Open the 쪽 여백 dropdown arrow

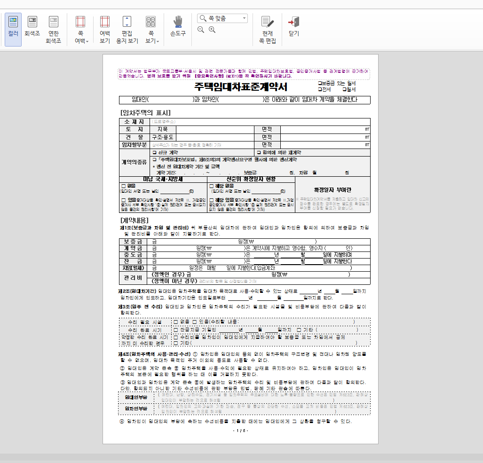(x=87, y=41)
